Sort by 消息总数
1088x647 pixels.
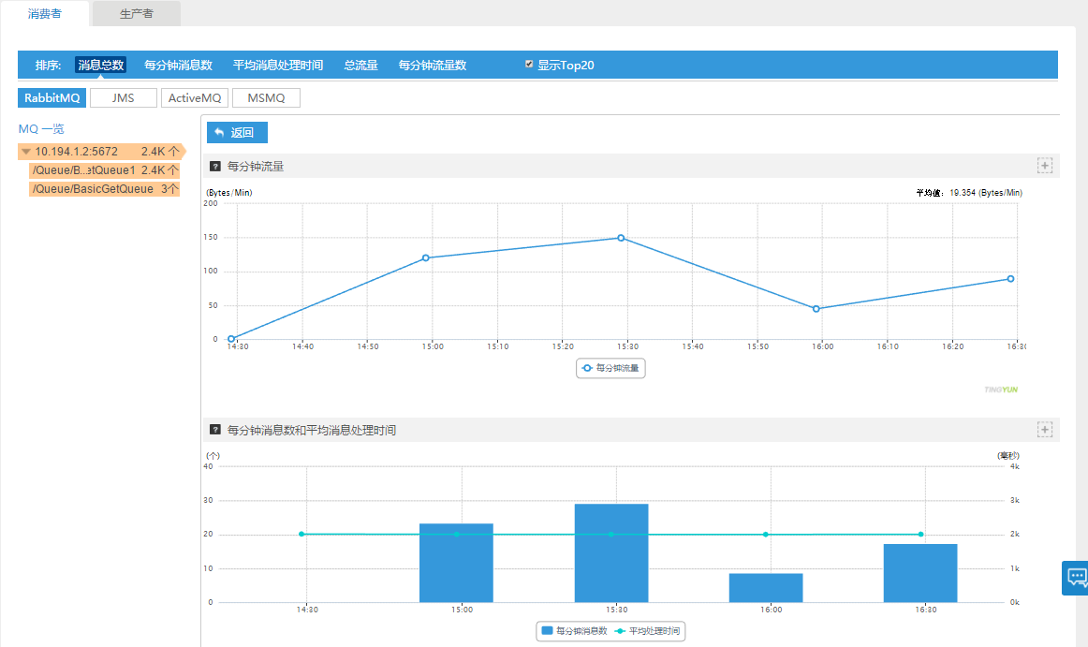(x=100, y=66)
